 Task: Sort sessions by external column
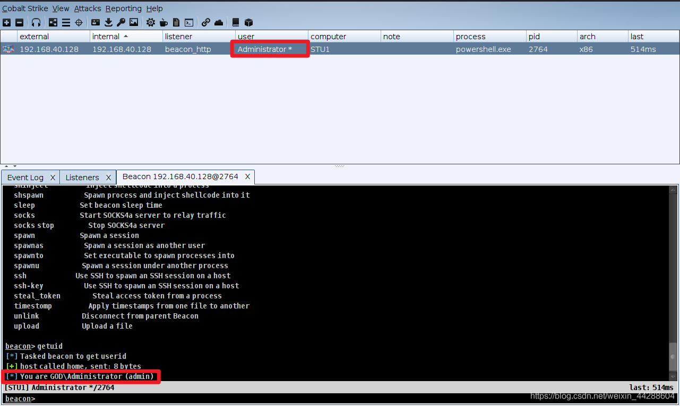click(54, 37)
